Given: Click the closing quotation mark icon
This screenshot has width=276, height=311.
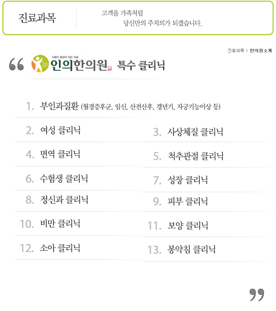Looking at the screenshot, I should point(257,295).
